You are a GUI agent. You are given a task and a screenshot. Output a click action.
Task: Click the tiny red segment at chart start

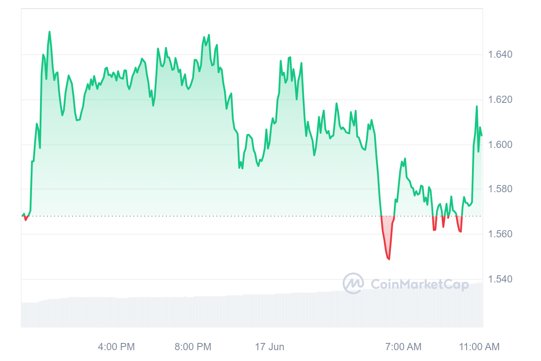pos(26,218)
